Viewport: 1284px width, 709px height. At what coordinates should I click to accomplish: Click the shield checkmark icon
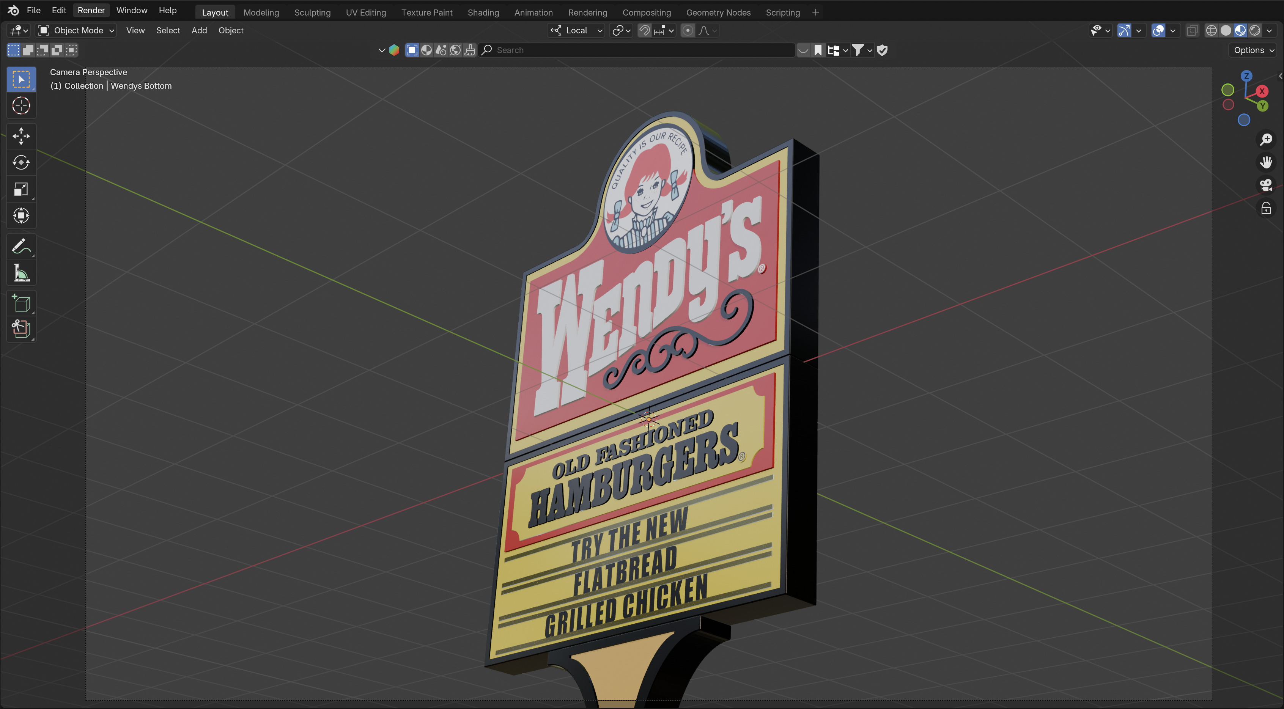click(882, 50)
